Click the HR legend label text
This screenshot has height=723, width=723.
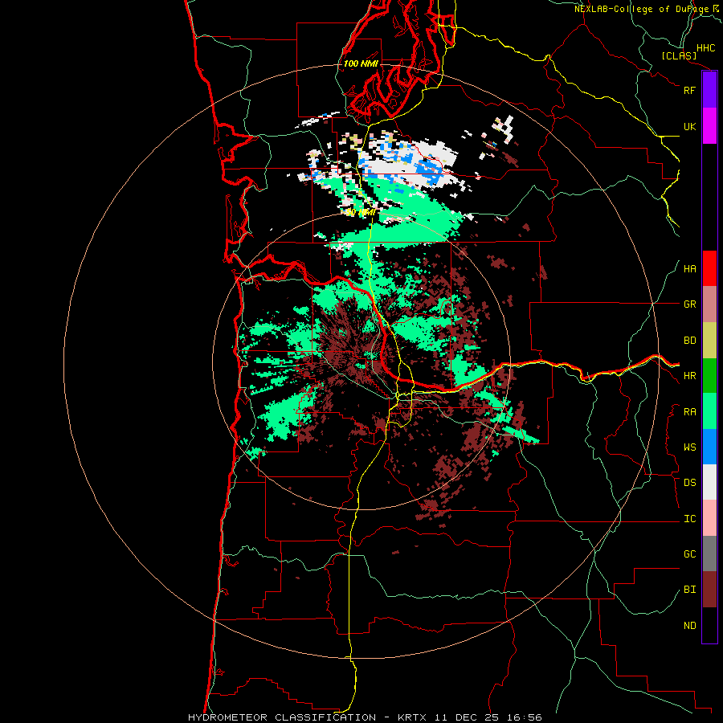(689, 376)
